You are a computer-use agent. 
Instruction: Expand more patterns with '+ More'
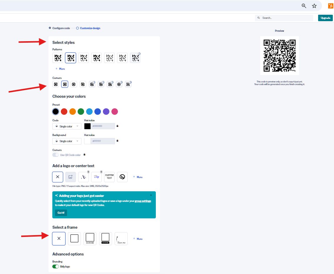click(60, 69)
